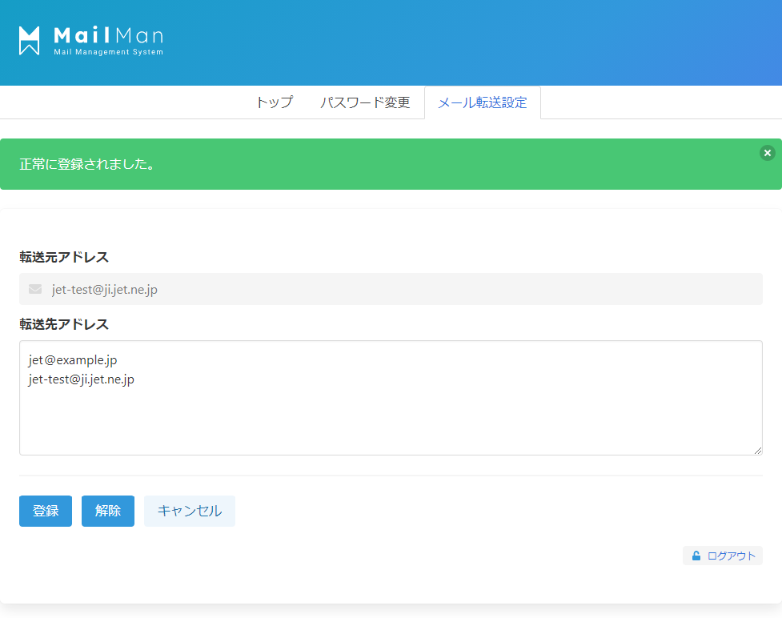782x618 pixels.
Task: Click the MailMan logo icon
Action: (30, 40)
